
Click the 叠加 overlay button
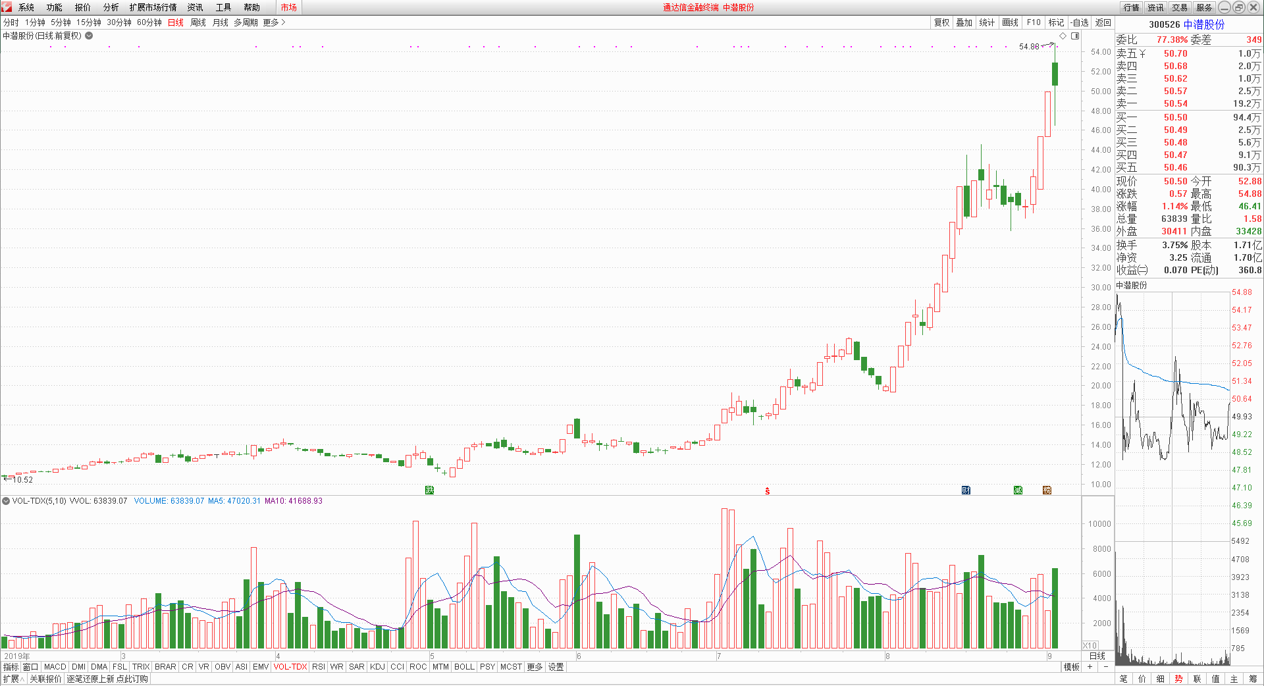964,22
